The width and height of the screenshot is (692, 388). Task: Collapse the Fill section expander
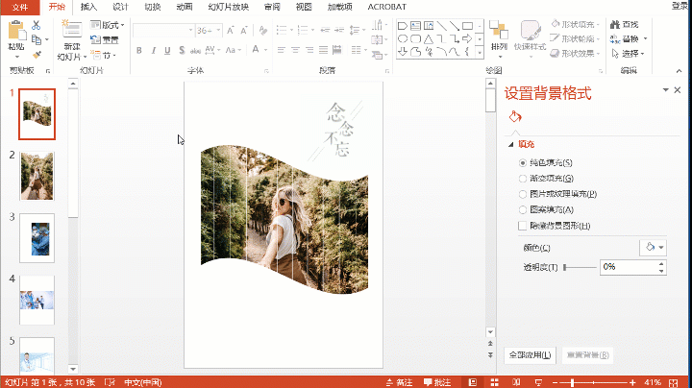tap(511, 144)
